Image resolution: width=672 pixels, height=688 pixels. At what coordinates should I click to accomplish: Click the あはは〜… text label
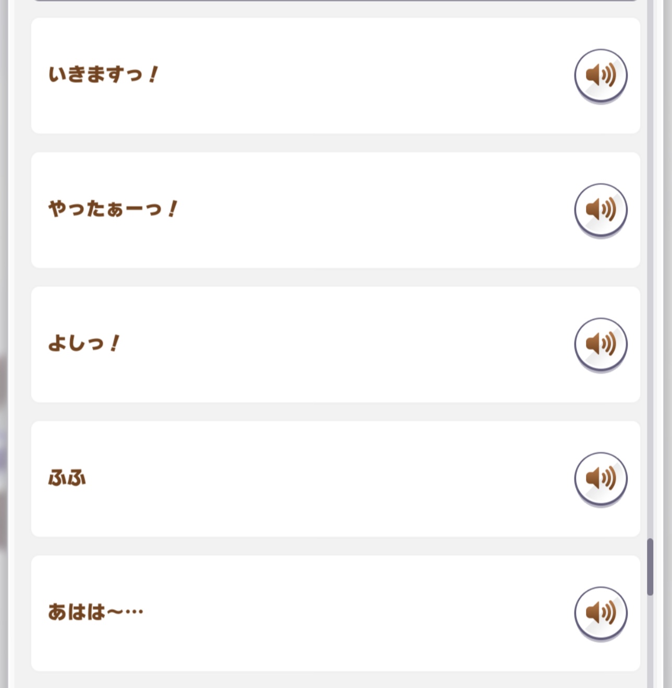point(95,612)
